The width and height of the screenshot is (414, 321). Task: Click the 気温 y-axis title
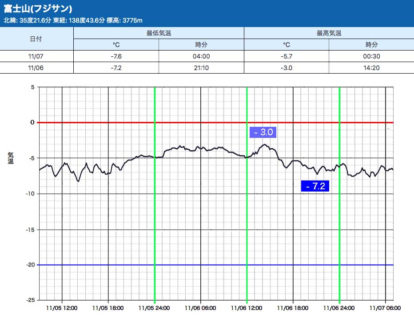(x=11, y=158)
